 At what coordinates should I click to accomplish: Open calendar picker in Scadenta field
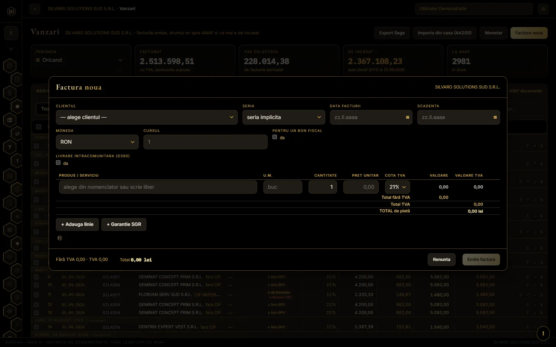click(x=495, y=117)
